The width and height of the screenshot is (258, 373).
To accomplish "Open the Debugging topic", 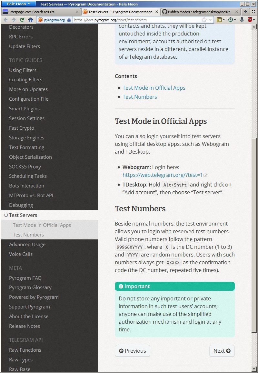I will (21, 205).
